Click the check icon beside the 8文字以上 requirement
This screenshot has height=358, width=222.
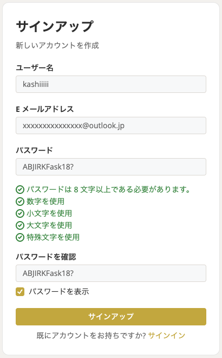(x=20, y=190)
